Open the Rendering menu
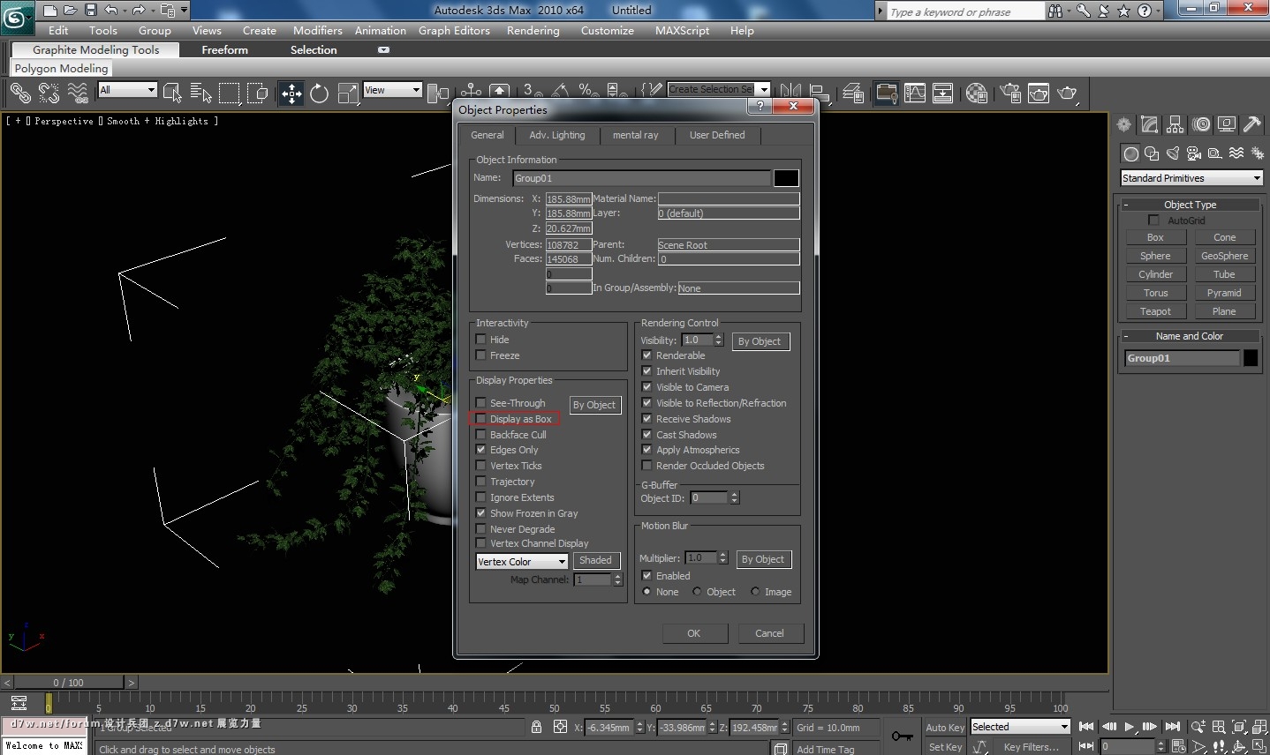This screenshot has width=1270, height=755. point(533,30)
